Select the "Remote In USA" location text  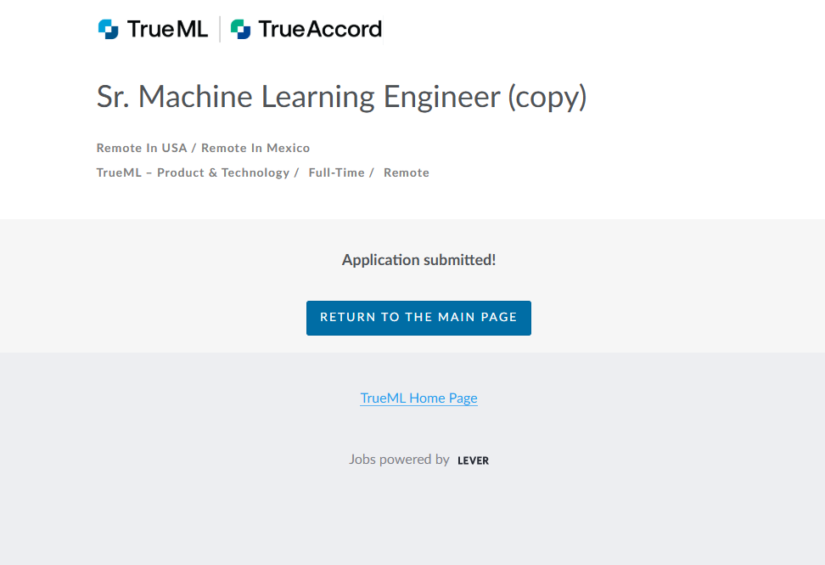pos(142,148)
